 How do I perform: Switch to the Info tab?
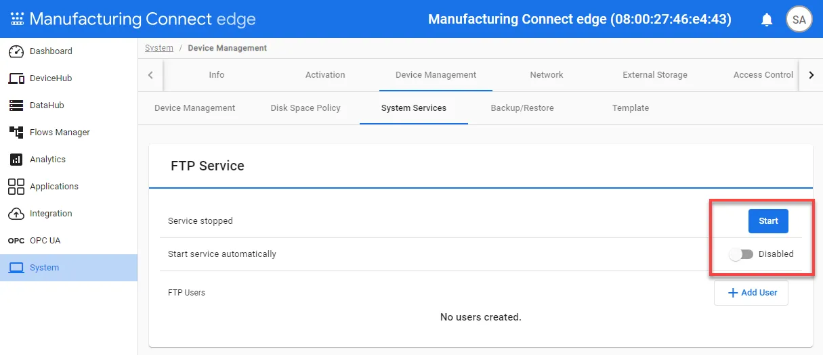click(x=217, y=75)
